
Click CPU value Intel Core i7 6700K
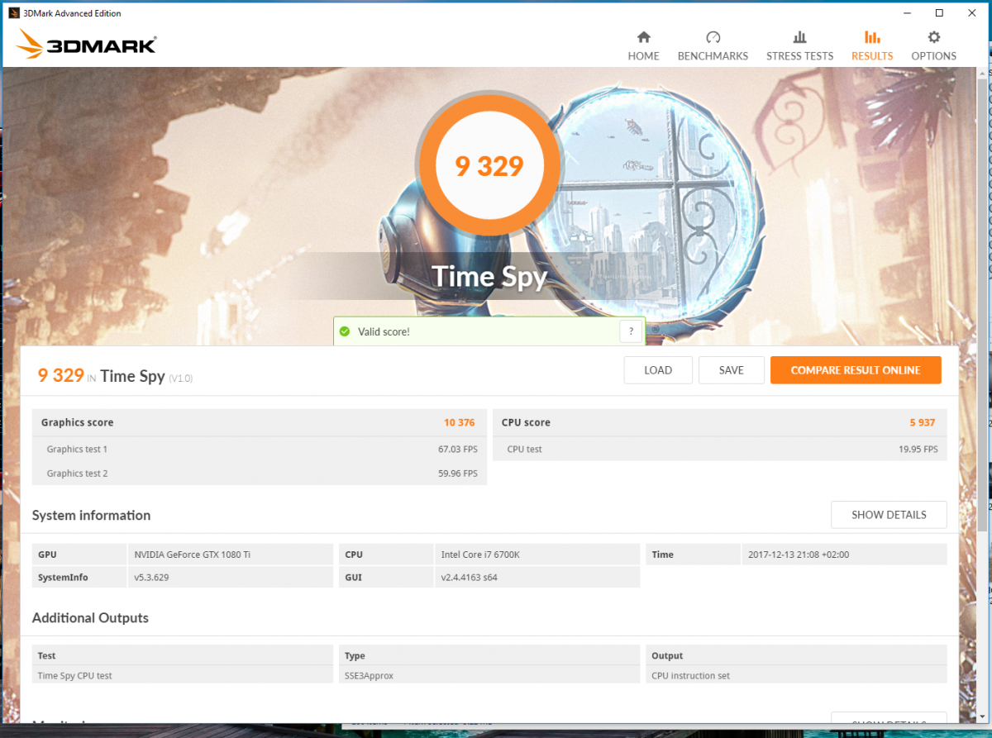coord(479,555)
